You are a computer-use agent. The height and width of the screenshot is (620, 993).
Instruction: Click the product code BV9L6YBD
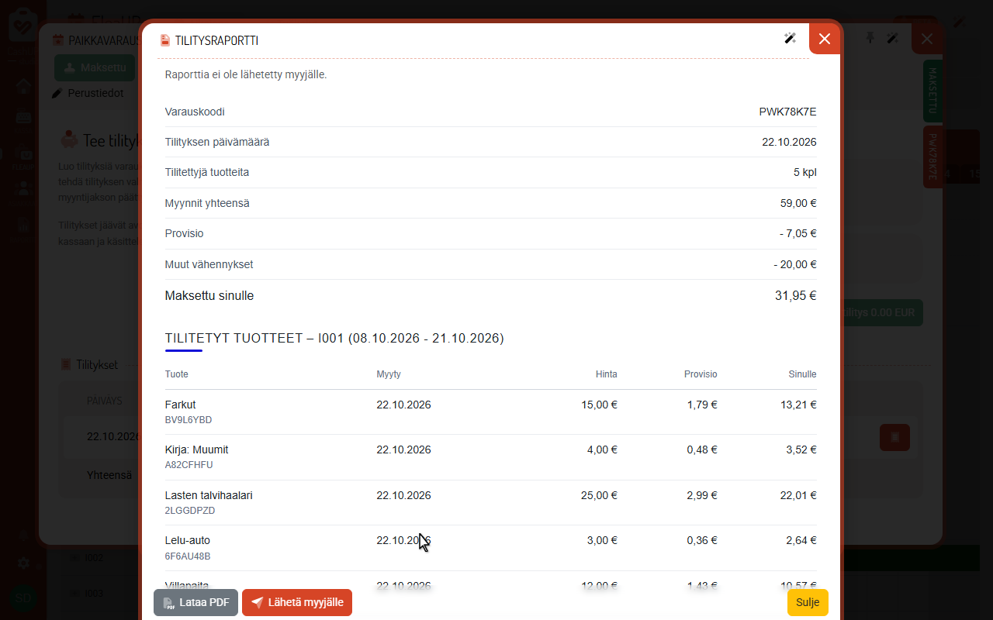tap(189, 420)
